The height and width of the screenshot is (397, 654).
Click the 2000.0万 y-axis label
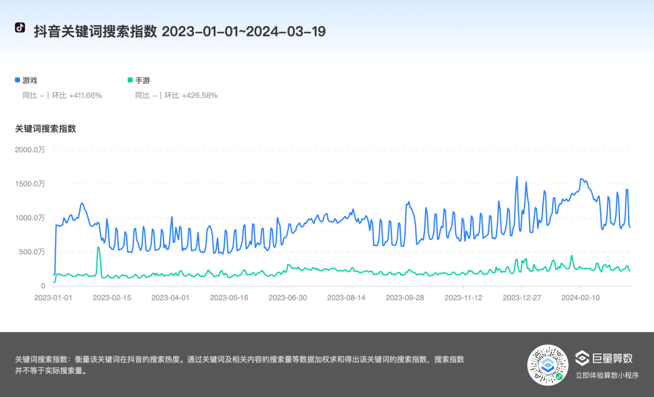click(30, 150)
